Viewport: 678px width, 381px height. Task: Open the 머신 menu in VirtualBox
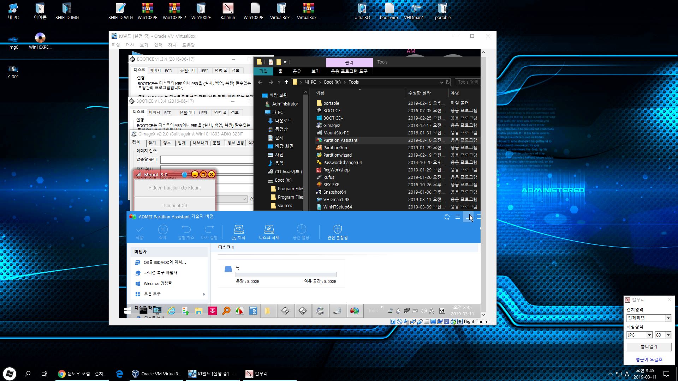click(130, 45)
